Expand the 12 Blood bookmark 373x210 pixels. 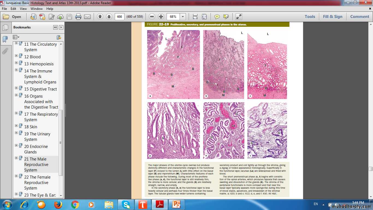click(16, 56)
